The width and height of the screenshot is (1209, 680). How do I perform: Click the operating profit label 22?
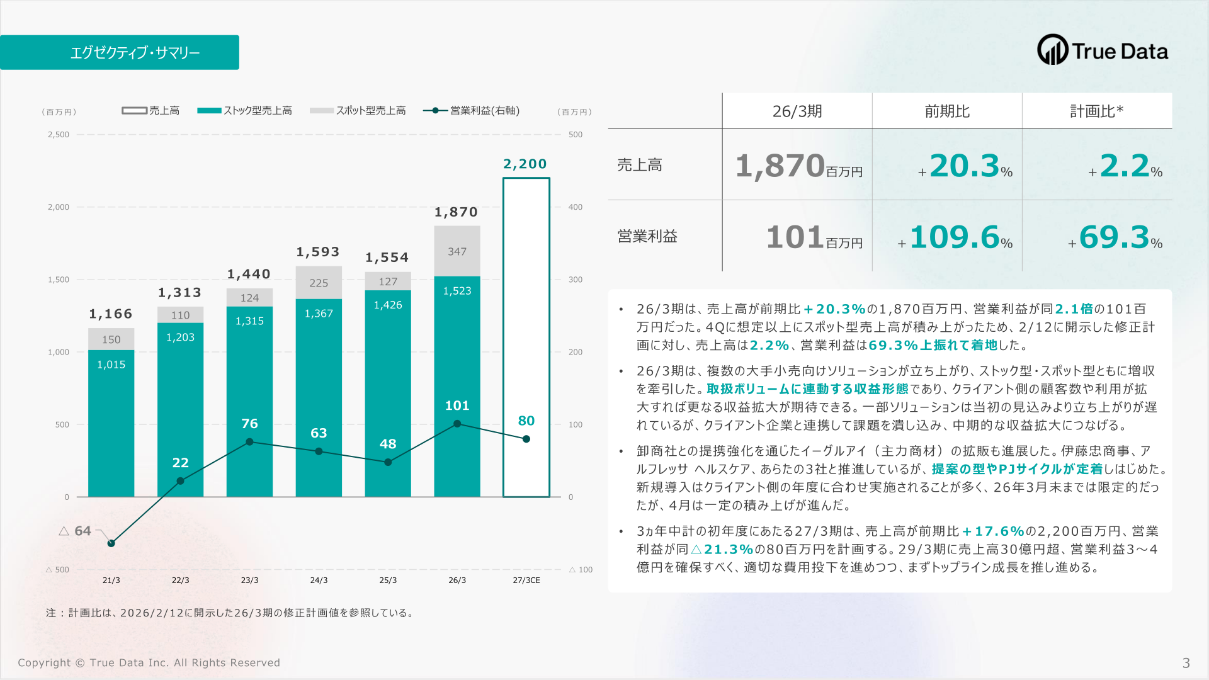pos(181,463)
